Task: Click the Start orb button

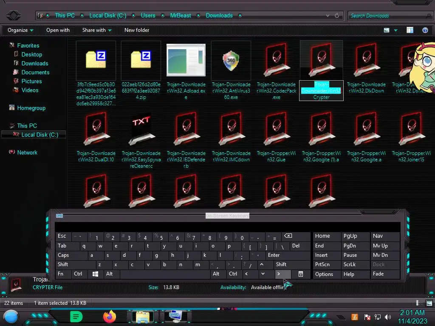Action: (11, 317)
